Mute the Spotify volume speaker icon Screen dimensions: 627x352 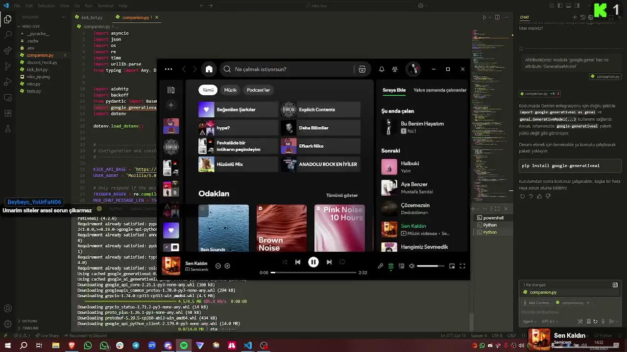coord(412,266)
